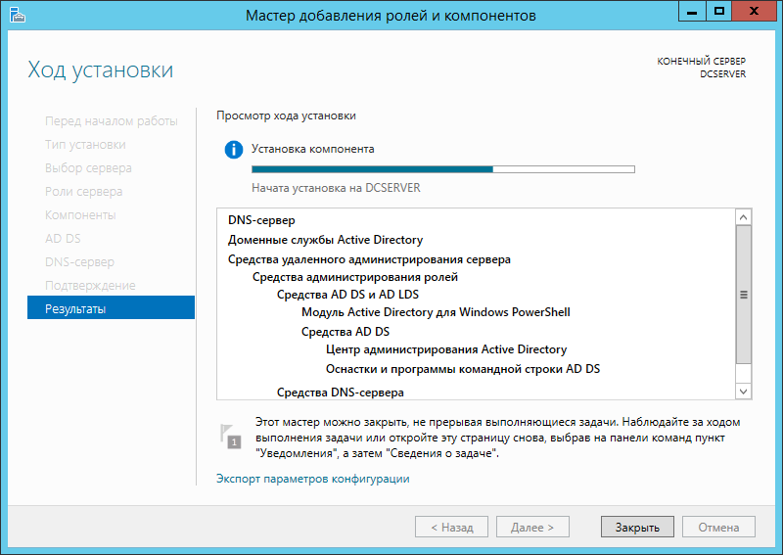Click the Средства DNS-сервера row
783x555 pixels.
(341, 393)
